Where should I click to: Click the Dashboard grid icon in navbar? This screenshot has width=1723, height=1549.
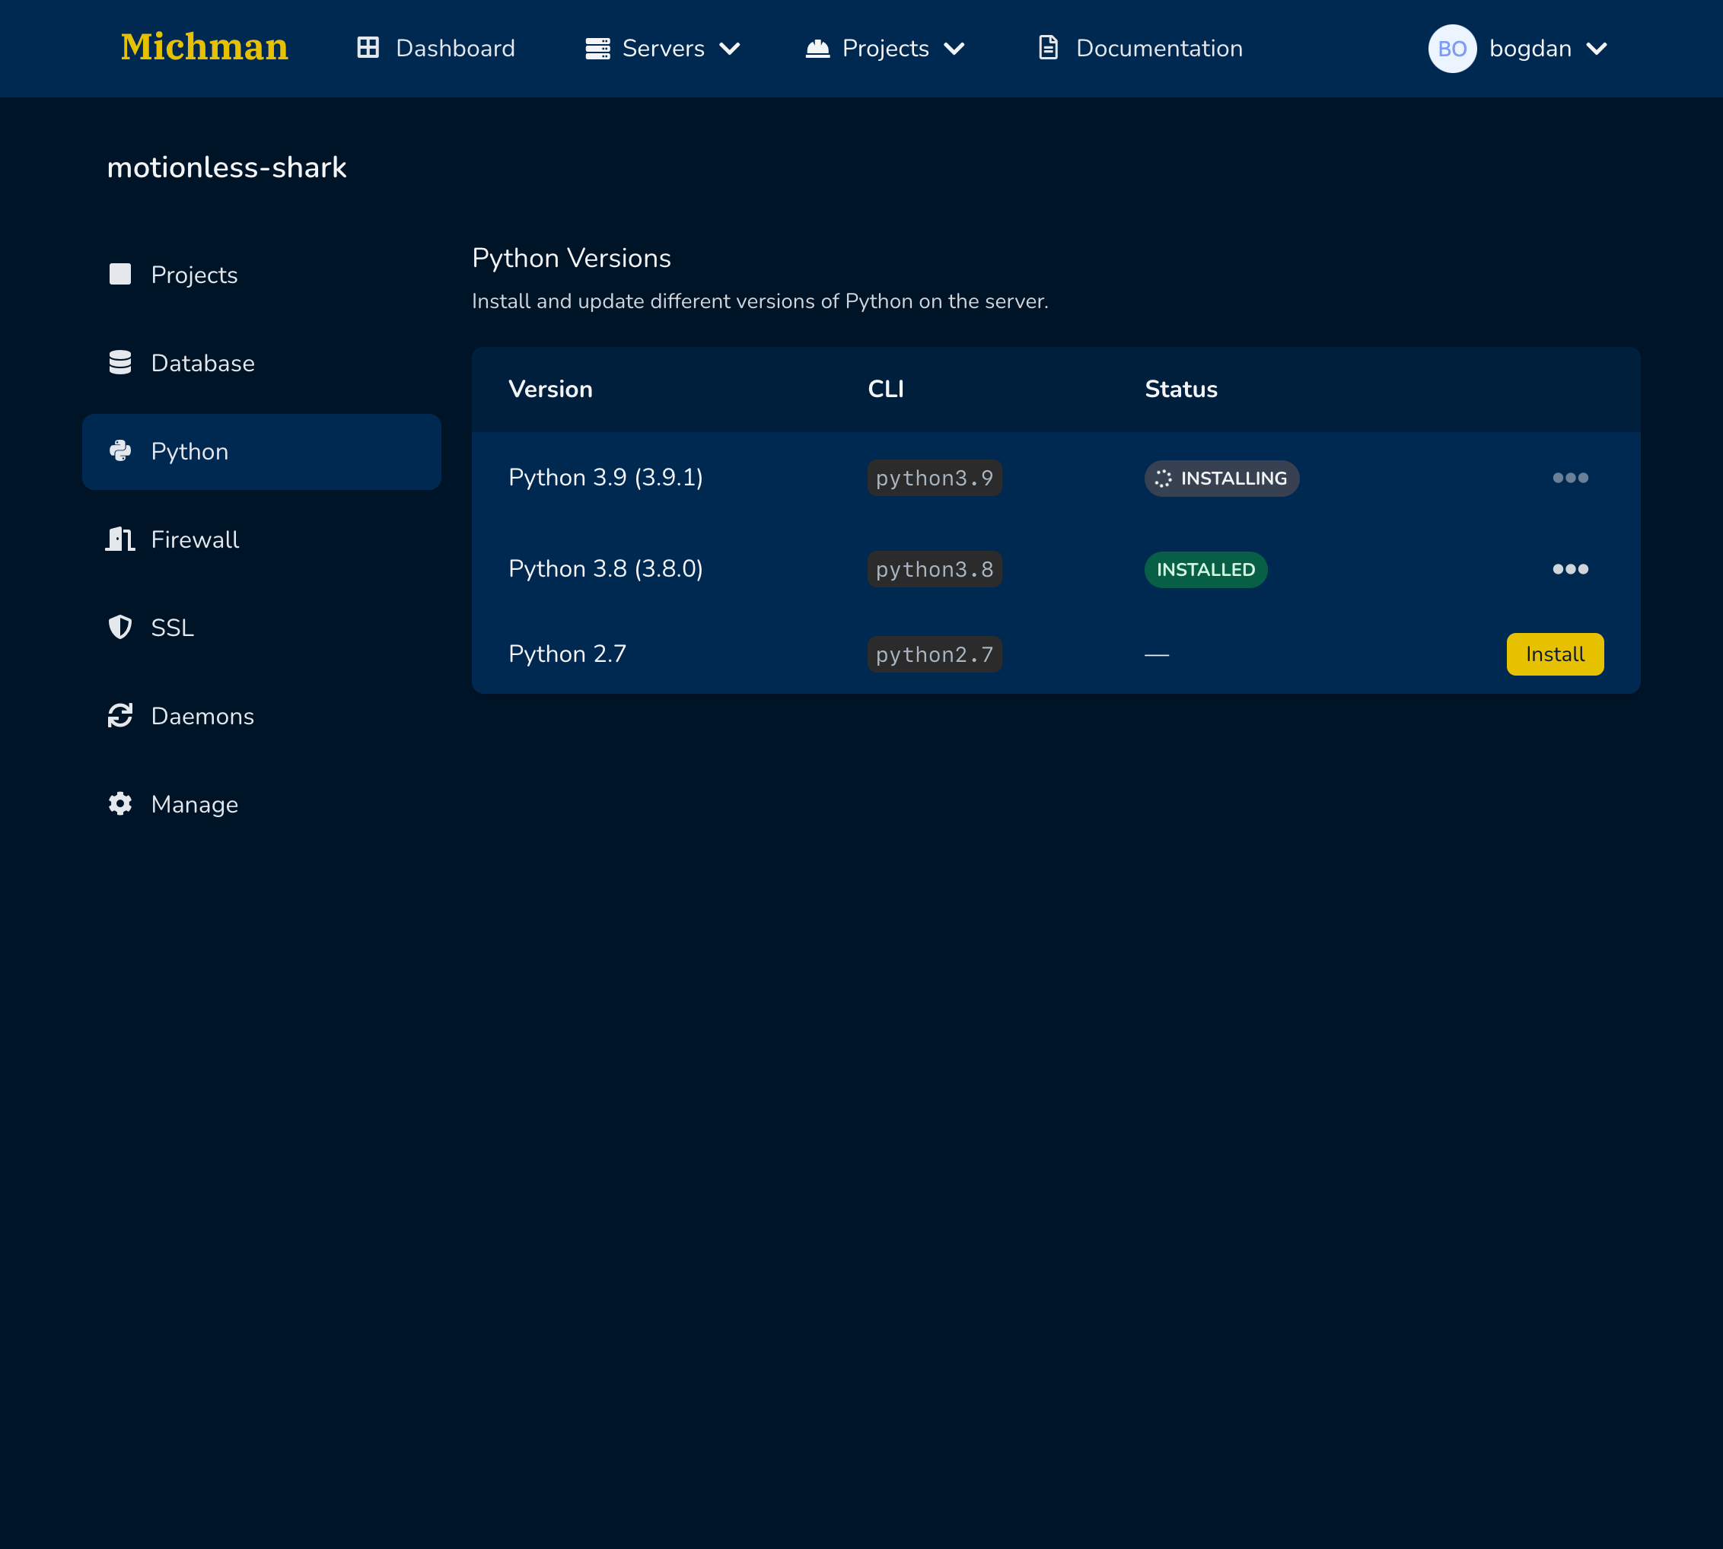pyautogui.click(x=368, y=48)
